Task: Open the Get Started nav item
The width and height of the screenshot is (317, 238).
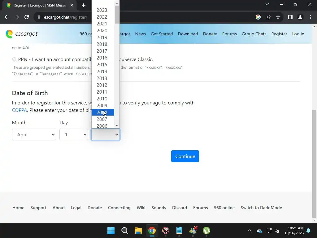Action: tap(162, 34)
